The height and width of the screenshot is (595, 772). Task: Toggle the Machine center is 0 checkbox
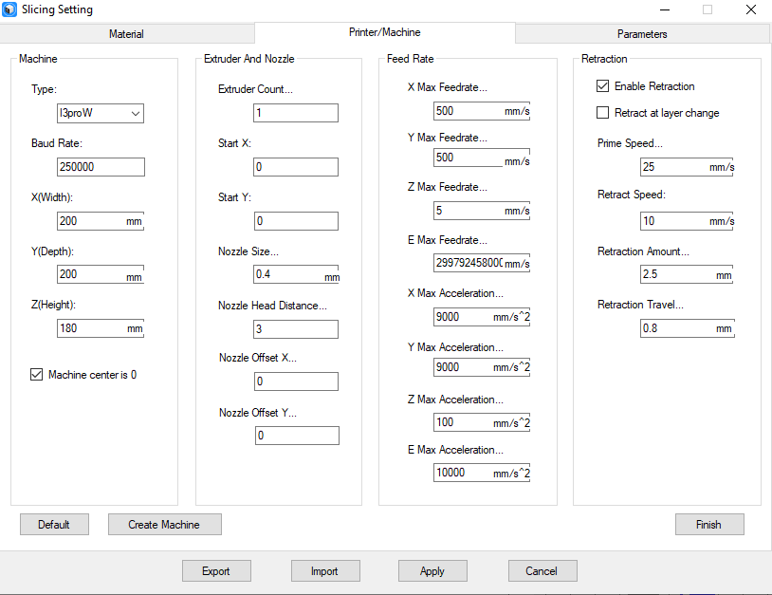37,375
